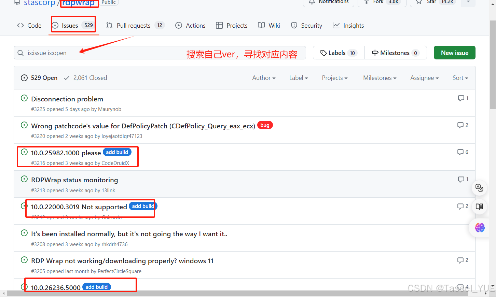Open the Disconnection problem issue
Viewport: 496px width, 297px height.
pos(67,99)
